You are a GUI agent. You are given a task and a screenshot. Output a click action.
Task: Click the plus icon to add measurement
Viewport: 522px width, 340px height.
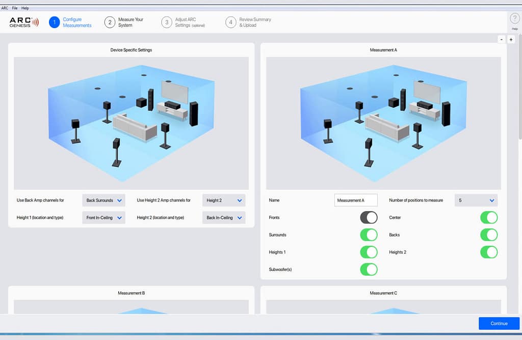click(x=511, y=40)
